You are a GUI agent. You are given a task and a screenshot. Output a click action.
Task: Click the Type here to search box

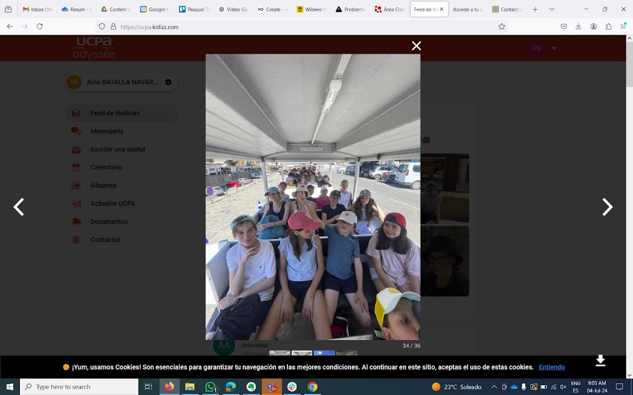pos(79,387)
